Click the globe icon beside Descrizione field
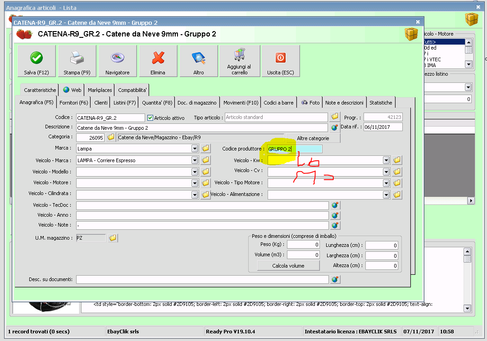Image resolution: width=487 pixels, height=341 pixels. tap(334, 127)
